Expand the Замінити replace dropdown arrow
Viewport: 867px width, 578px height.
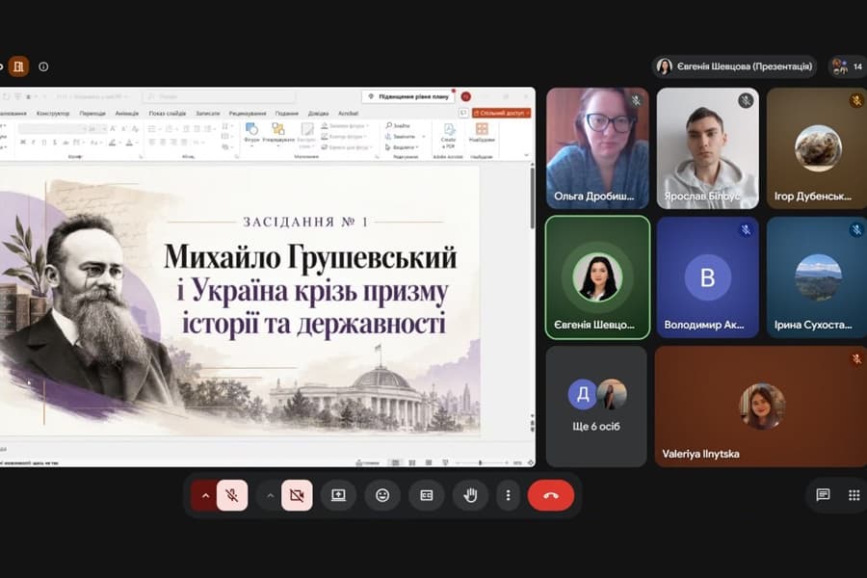pos(424,137)
